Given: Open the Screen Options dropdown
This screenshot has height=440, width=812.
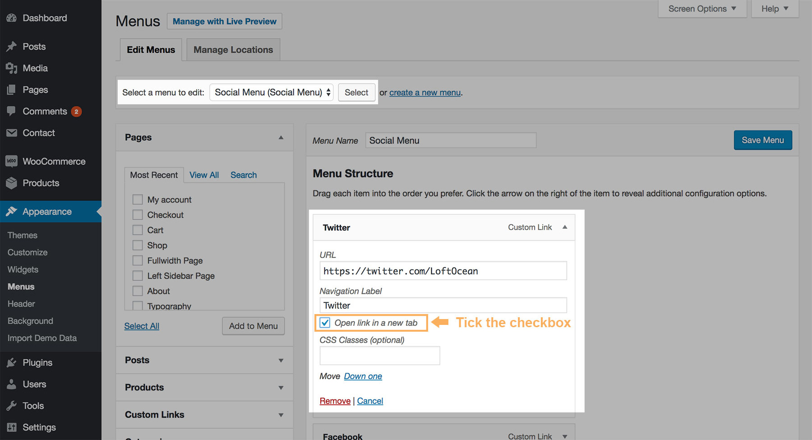Looking at the screenshot, I should (702, 9).
